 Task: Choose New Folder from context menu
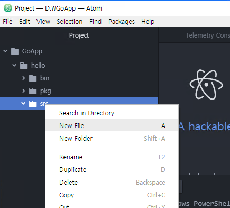pyautogui.click(x=112, y=139)
